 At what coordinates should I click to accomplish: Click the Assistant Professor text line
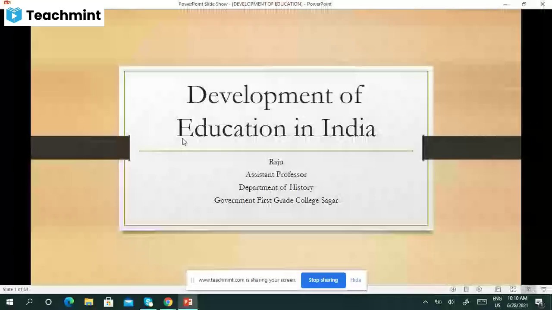(276, 174)
